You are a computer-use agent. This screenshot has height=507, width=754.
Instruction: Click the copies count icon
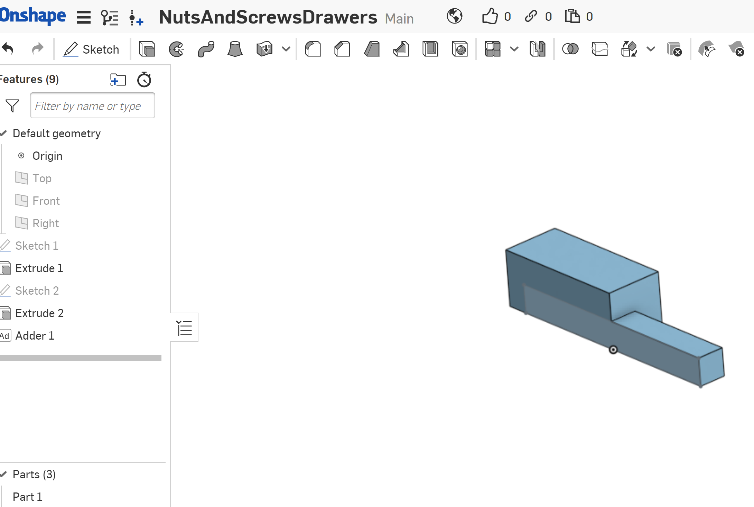point(572,16)
